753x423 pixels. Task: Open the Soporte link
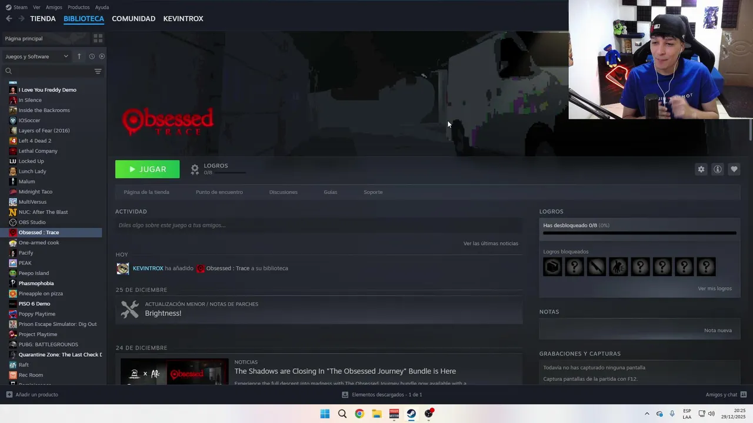click(x=373, y=192)
